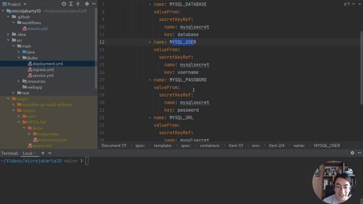Click the expand all icon in Project toolbar
The height and width of the screenshot is (204, 363).
pos(71,4)
